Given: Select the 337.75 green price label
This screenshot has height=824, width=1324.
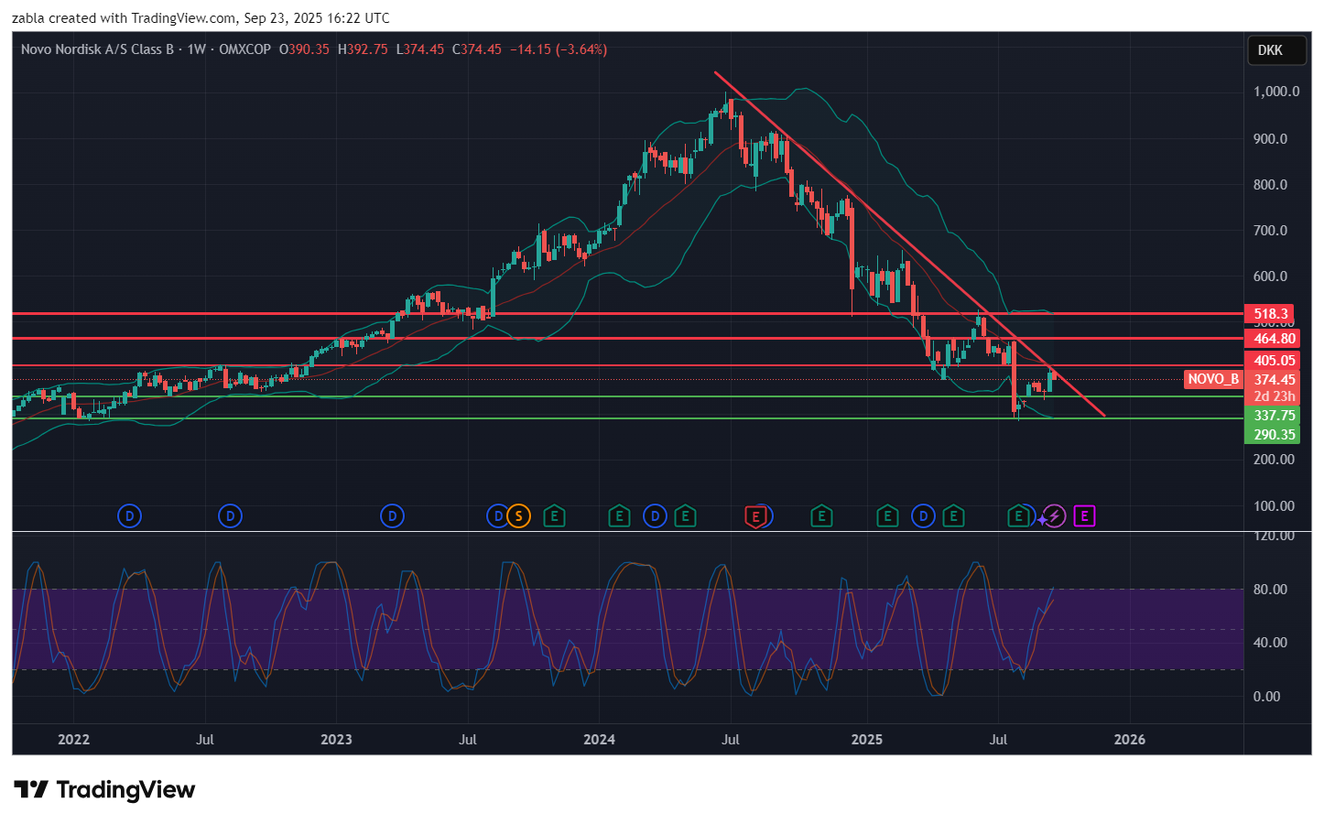Looking at the screenshot, I should (x=1273, y=416).
